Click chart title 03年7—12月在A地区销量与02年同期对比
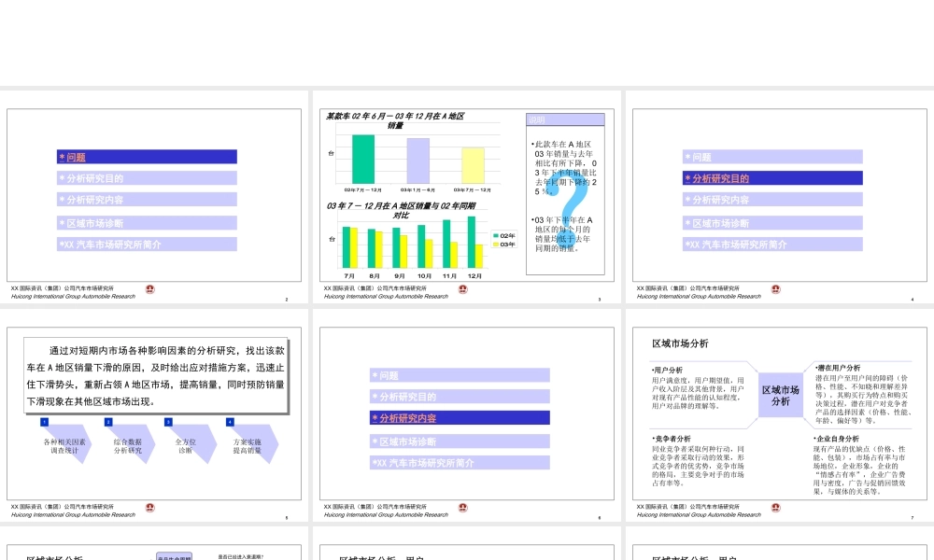934x560 pixels. [401, 210]
